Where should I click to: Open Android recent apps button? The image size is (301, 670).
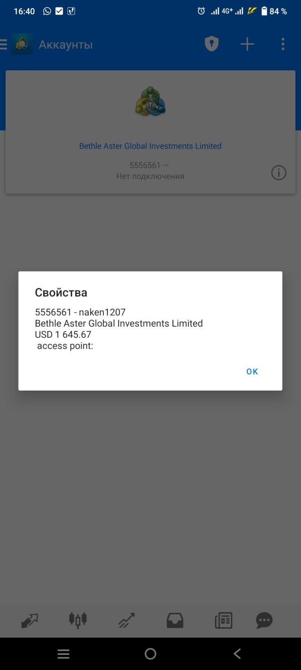tap(63, 654)
